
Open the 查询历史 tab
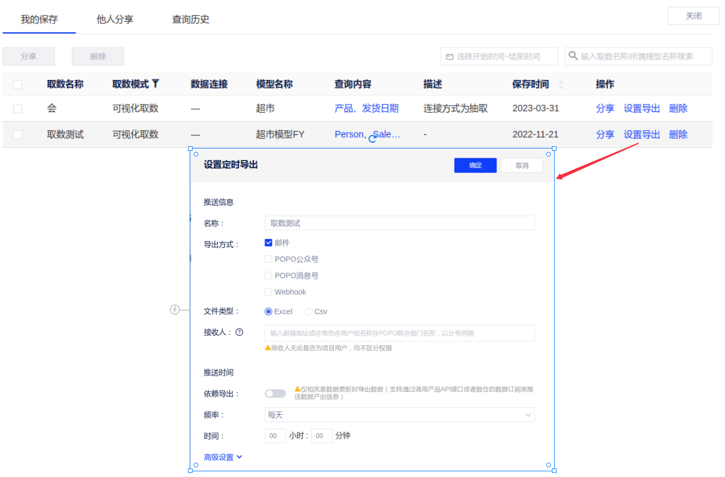point(191,19)
